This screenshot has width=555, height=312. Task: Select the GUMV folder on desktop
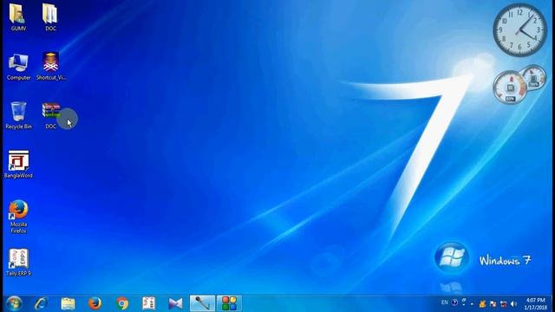click(18, 17)
